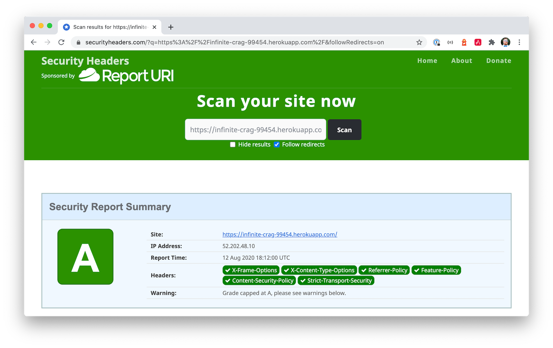Follow the infinite-crag-99454.herokuapp.com site link
The height and width of the screenshot is (348, 553).
(x=280, y=234)
